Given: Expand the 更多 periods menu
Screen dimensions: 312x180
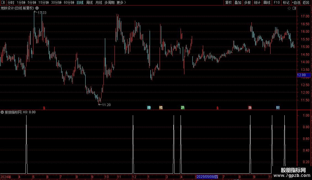Looking at the screenshot, I should [x=121, y=2].
